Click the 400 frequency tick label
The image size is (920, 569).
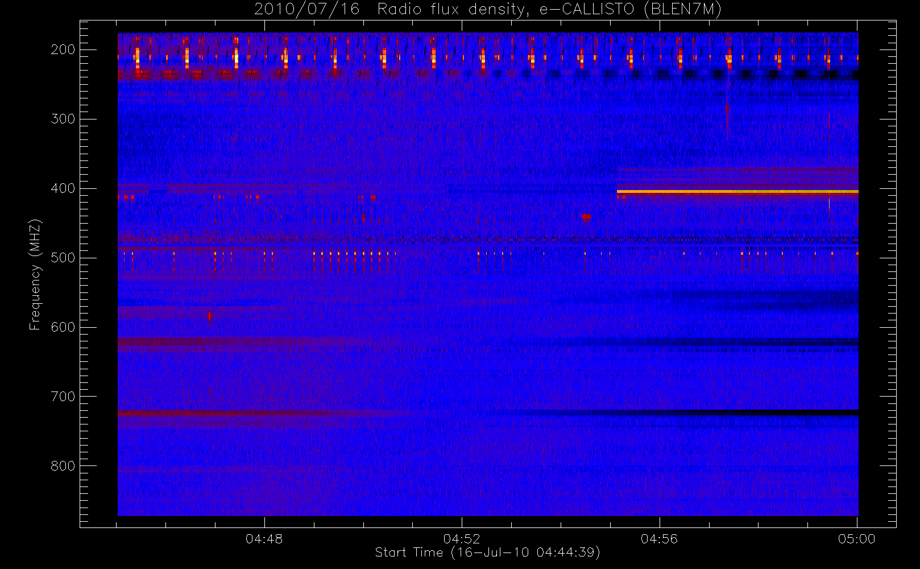(63, 188)
